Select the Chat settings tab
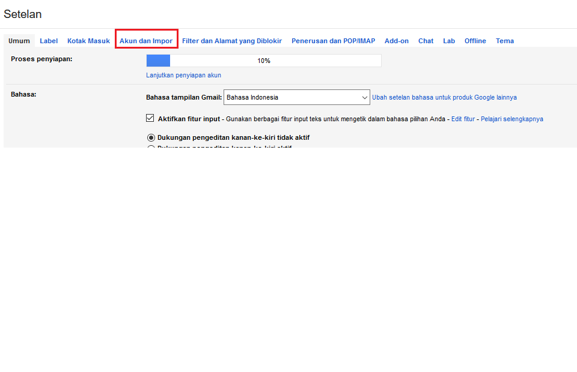The width and height of the screenshot is (577, 372). pos(426,41)
